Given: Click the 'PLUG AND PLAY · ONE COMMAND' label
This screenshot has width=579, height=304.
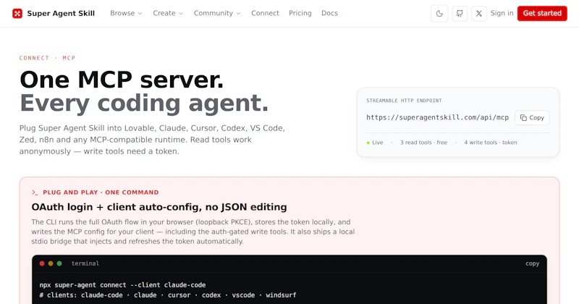Looking at the screenshot, I should point(101,193).
